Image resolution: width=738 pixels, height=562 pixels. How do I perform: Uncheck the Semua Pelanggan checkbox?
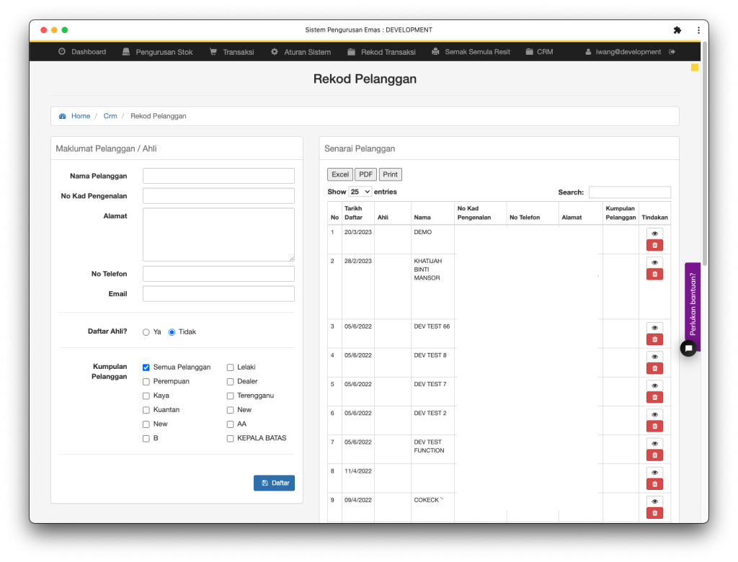point(146,367)
